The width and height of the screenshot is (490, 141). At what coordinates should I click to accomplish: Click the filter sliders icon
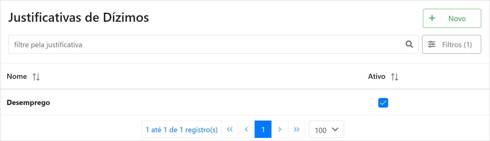(432, 44)
